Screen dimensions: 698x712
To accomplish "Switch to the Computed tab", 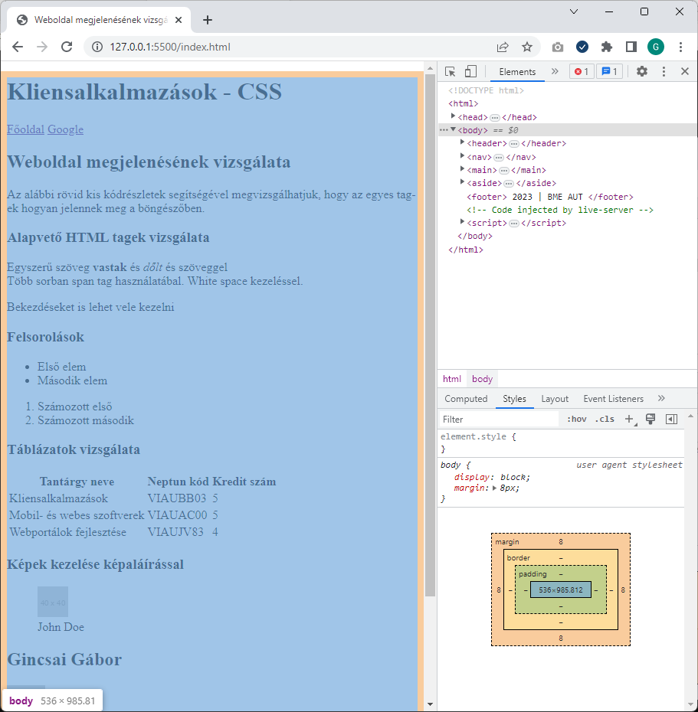I will coord(466,399).
